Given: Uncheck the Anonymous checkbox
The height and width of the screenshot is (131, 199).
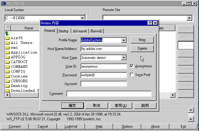Looking at the screenshot, I should coord(132,66).
